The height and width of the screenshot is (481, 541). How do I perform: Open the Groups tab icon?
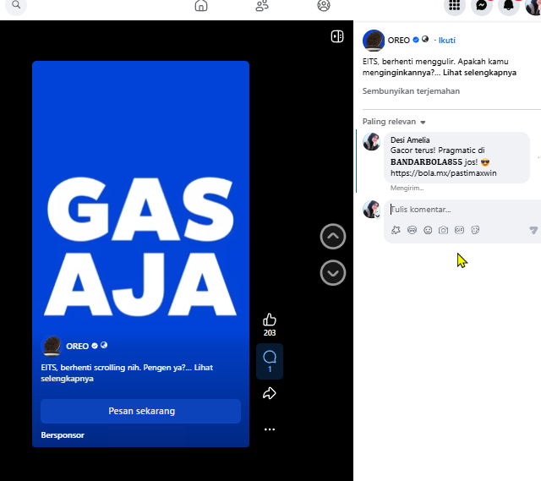click(x=324, y=6)
